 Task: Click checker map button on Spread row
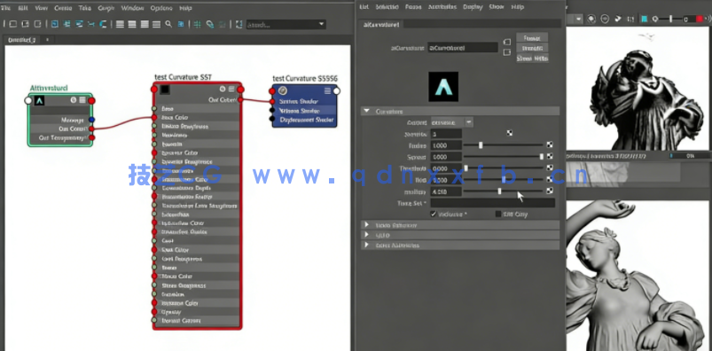(x=550, y=156)
